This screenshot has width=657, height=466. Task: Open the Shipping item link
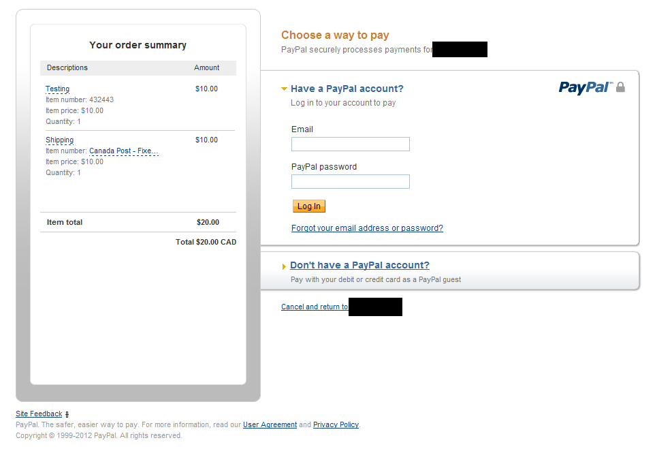tap(59, 140)
